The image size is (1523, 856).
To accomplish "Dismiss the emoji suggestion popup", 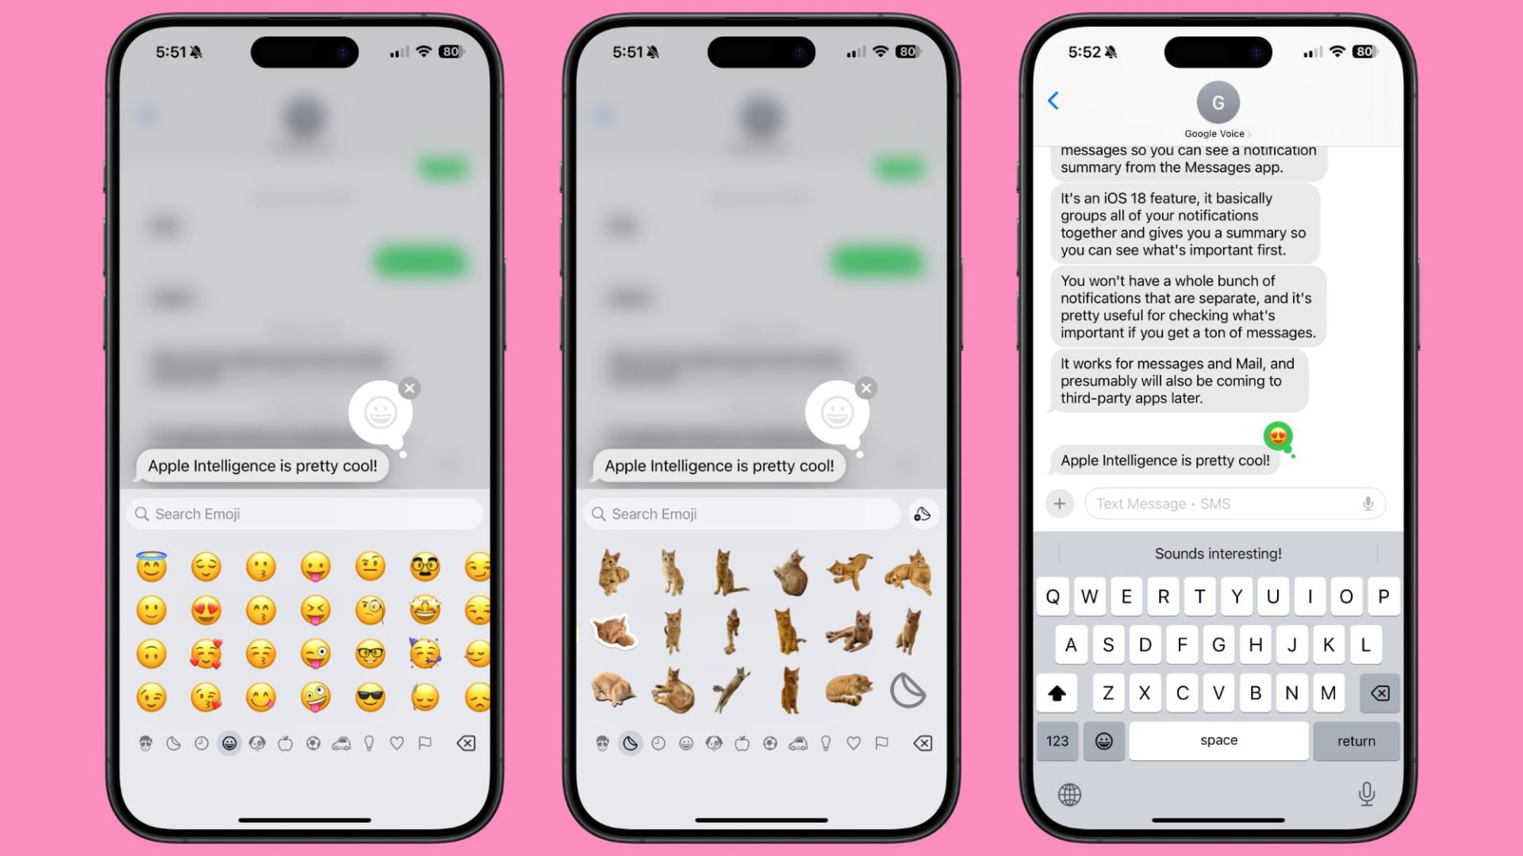I will [410, 388].
